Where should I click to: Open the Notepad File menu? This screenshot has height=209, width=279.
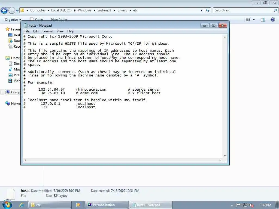pos(27,31)
